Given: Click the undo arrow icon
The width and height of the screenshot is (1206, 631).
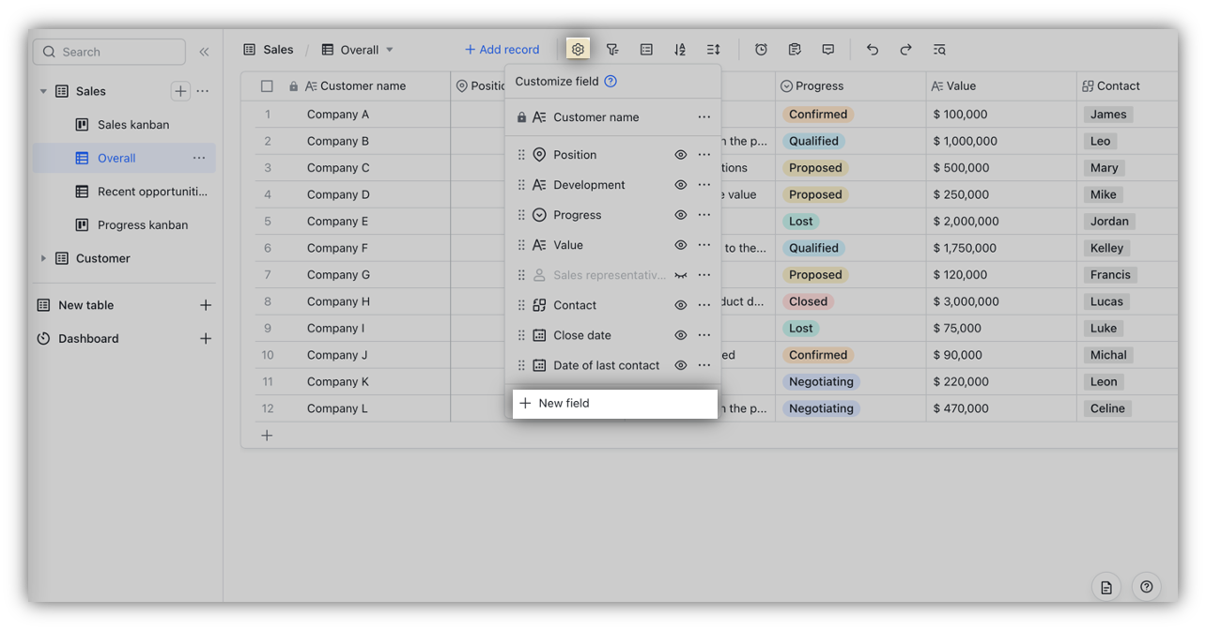Looking at the screenshot, I should (873, 49).
